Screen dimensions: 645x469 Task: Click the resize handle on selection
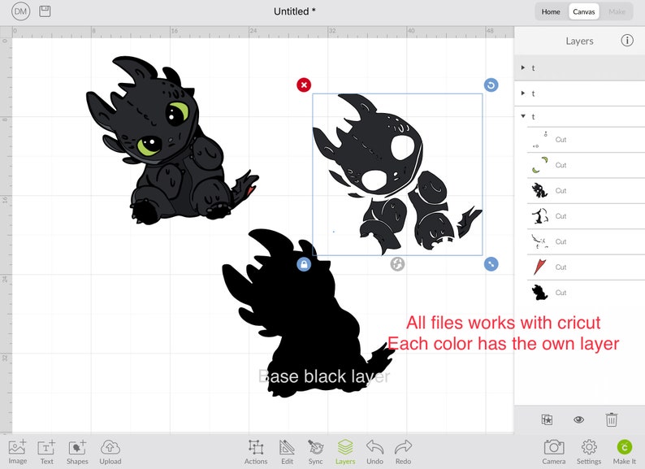[491, 264]
